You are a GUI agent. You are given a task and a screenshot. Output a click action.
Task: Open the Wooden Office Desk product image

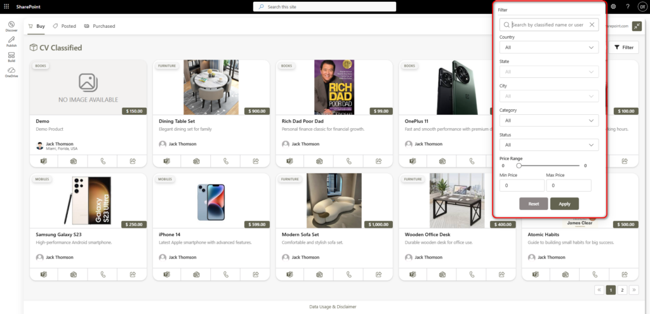tap(457, 200)
